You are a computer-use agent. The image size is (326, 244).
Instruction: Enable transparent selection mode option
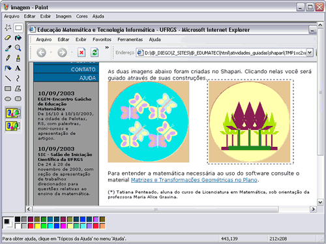point(13,126)
